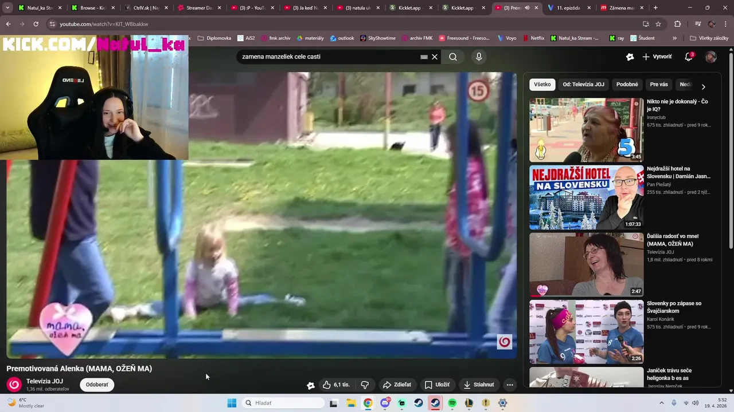Open the Televízia JOJ channel name link

(x=45, y=381)
